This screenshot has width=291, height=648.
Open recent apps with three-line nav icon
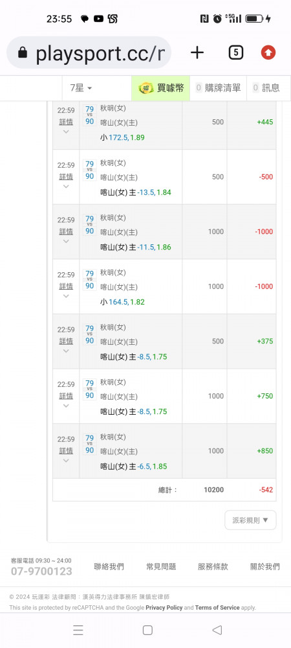click(x=78, y=630)
